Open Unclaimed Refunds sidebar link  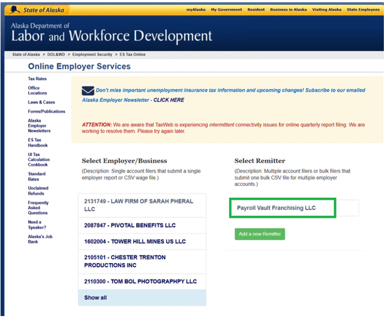click(x=38, y=191)
